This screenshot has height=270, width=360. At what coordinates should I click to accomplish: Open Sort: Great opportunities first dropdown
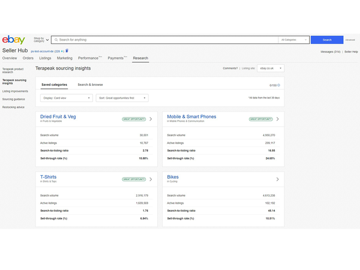coord(122,98)
